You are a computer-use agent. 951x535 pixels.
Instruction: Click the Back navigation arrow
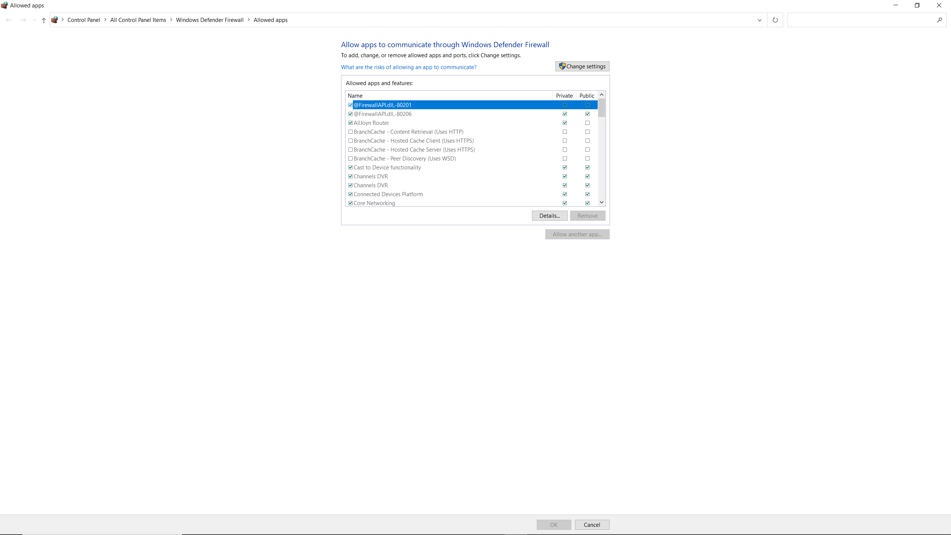(x=9, y=20)
